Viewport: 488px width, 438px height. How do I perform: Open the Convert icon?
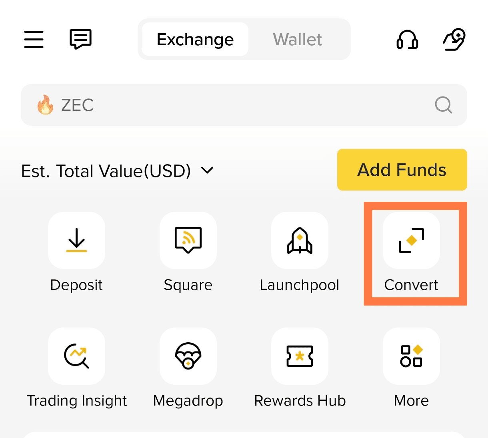pos(411,240)
